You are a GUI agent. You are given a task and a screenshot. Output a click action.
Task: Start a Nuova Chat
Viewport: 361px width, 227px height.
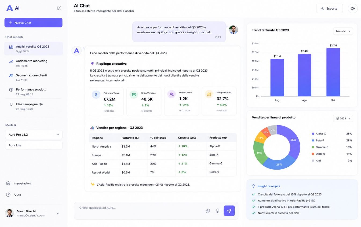34,23
